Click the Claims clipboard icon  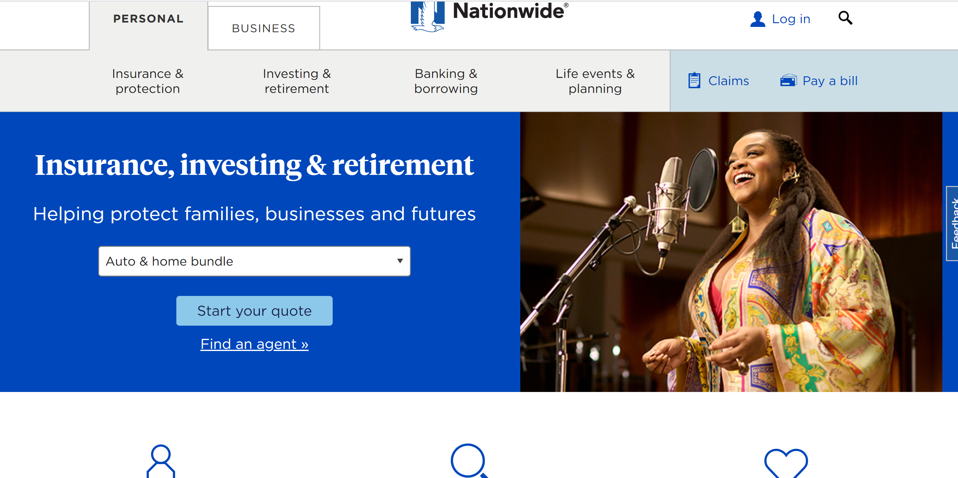coord(694,80)
